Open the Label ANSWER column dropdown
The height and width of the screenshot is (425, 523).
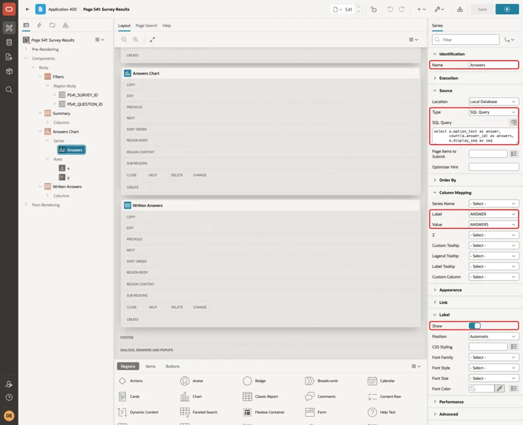pos(493,214)
